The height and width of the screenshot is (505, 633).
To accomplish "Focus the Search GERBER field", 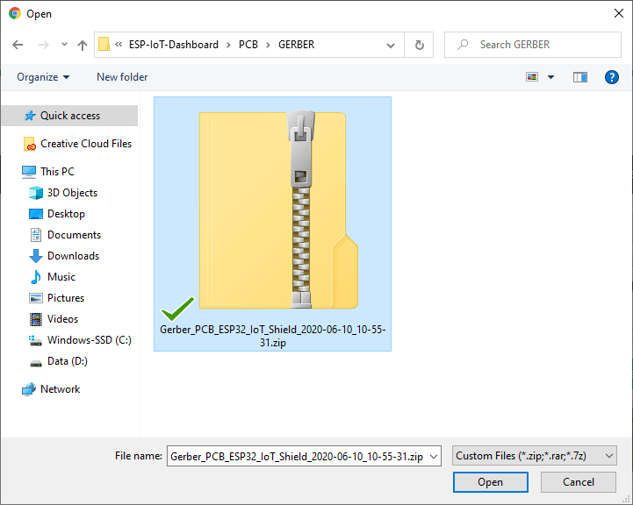I will tap(533, 45).
